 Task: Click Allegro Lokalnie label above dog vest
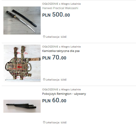71,47
